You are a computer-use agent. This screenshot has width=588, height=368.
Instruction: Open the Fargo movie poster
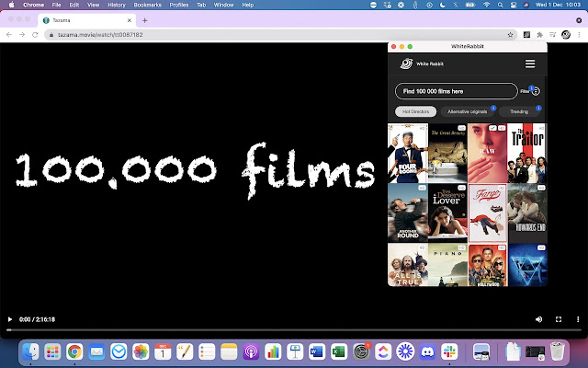(487, 213)
